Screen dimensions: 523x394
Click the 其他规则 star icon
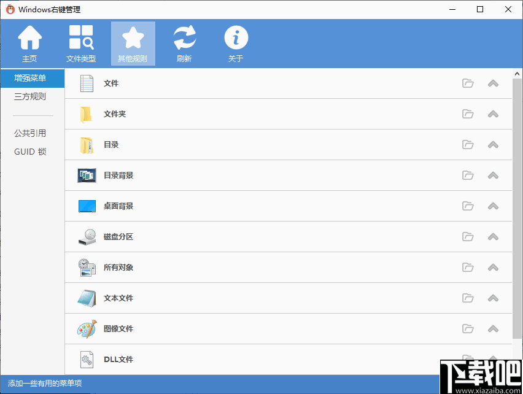point(133,37)
